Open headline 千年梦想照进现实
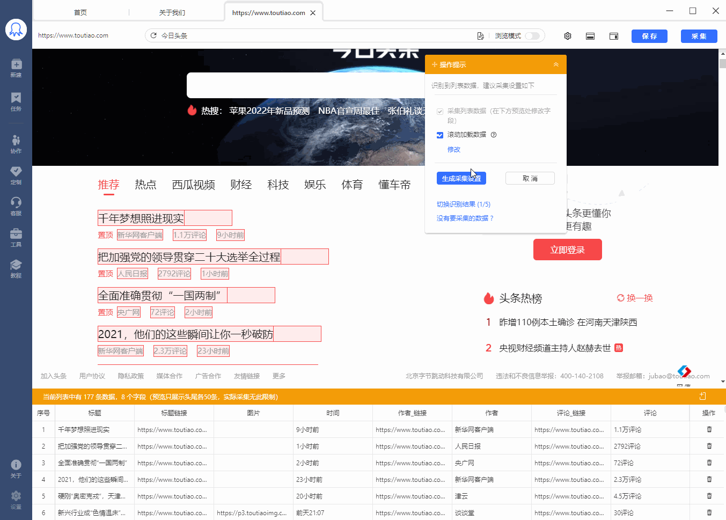Image resolution: width=726 pixels, height=520 pixels. 141,218
